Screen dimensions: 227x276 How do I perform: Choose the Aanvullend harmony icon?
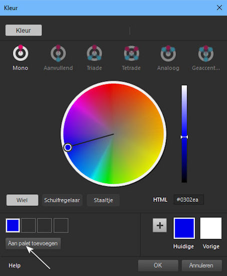(58, 53)
